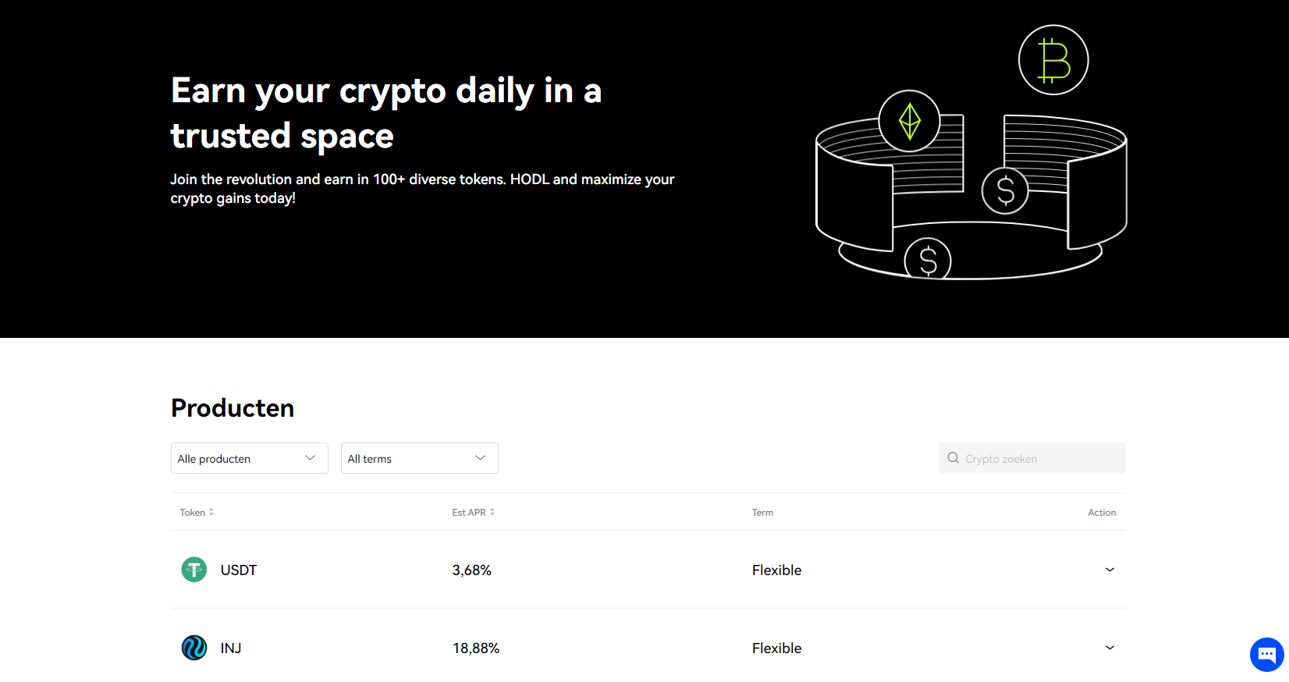Sort by Est APR column arrows
The image size is (1289, 682).
[492, 513]
